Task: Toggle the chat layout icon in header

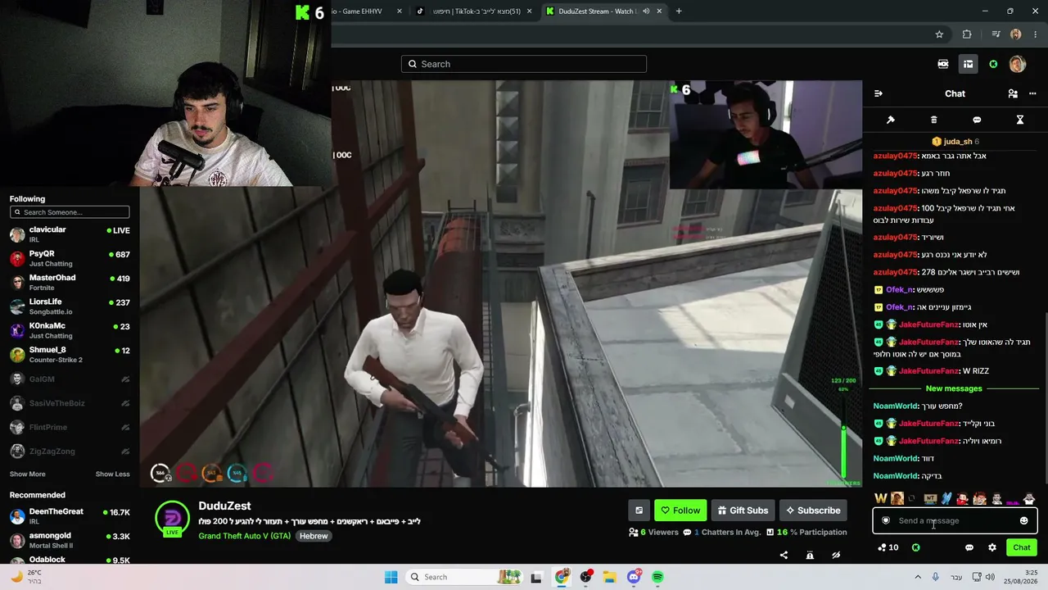Action: (x=968, y=64)
